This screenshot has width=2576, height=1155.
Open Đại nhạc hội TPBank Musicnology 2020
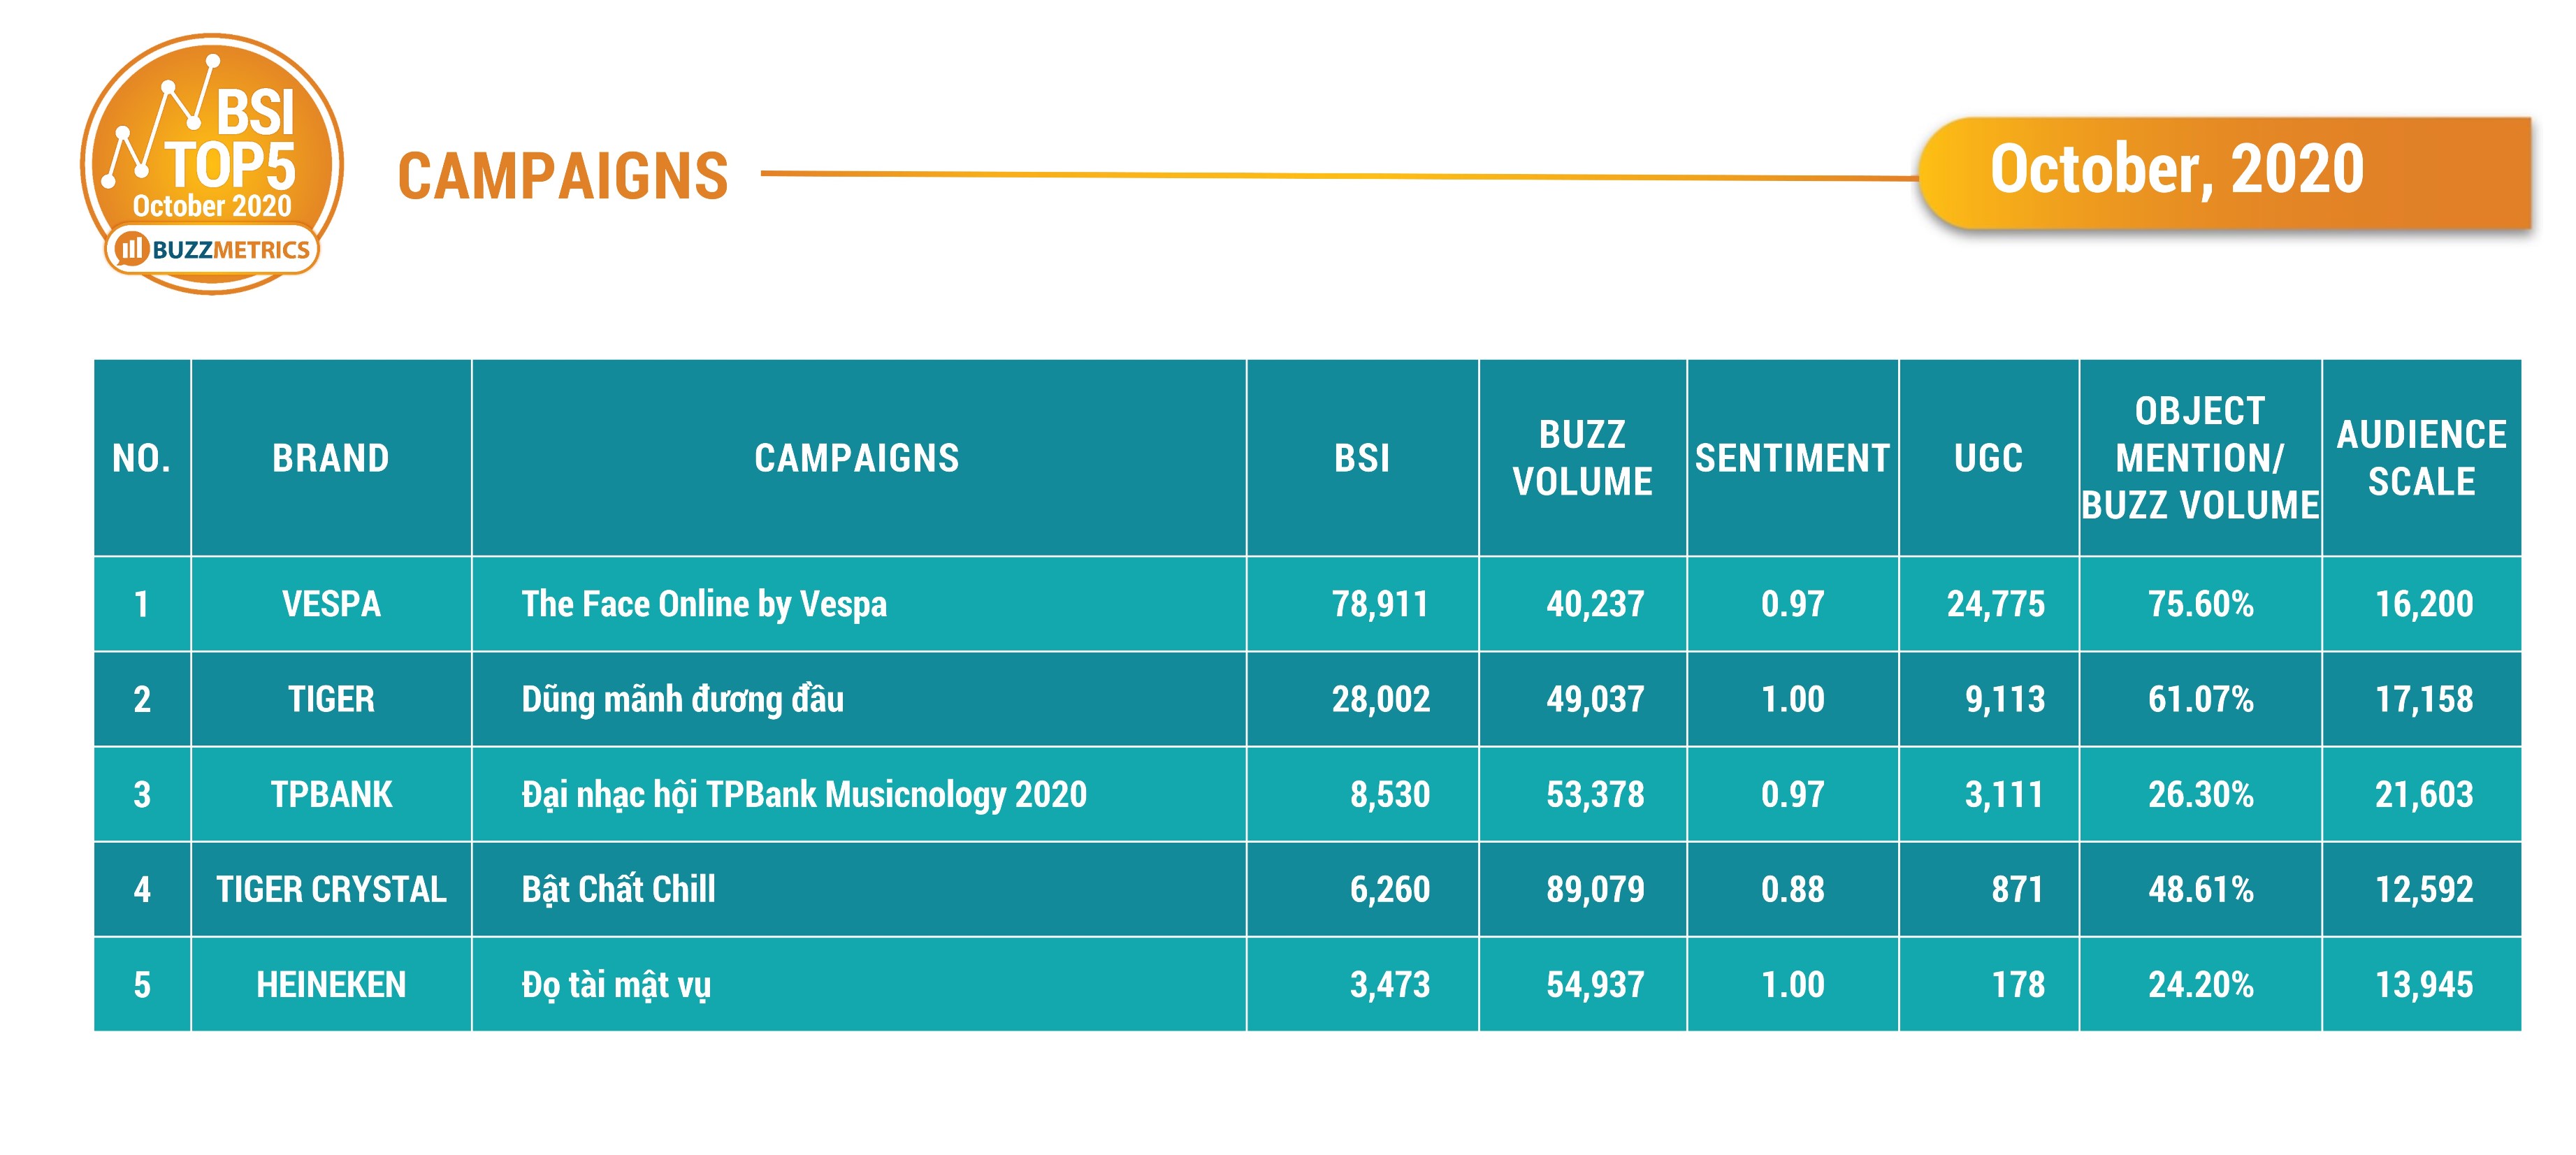click(x=803, y=794)
